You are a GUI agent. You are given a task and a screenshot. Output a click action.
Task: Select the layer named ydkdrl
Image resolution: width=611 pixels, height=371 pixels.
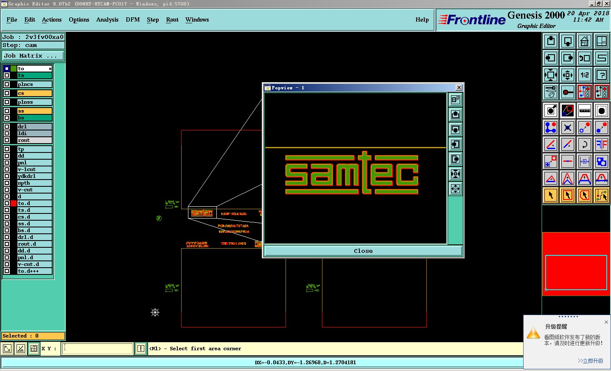35,176
